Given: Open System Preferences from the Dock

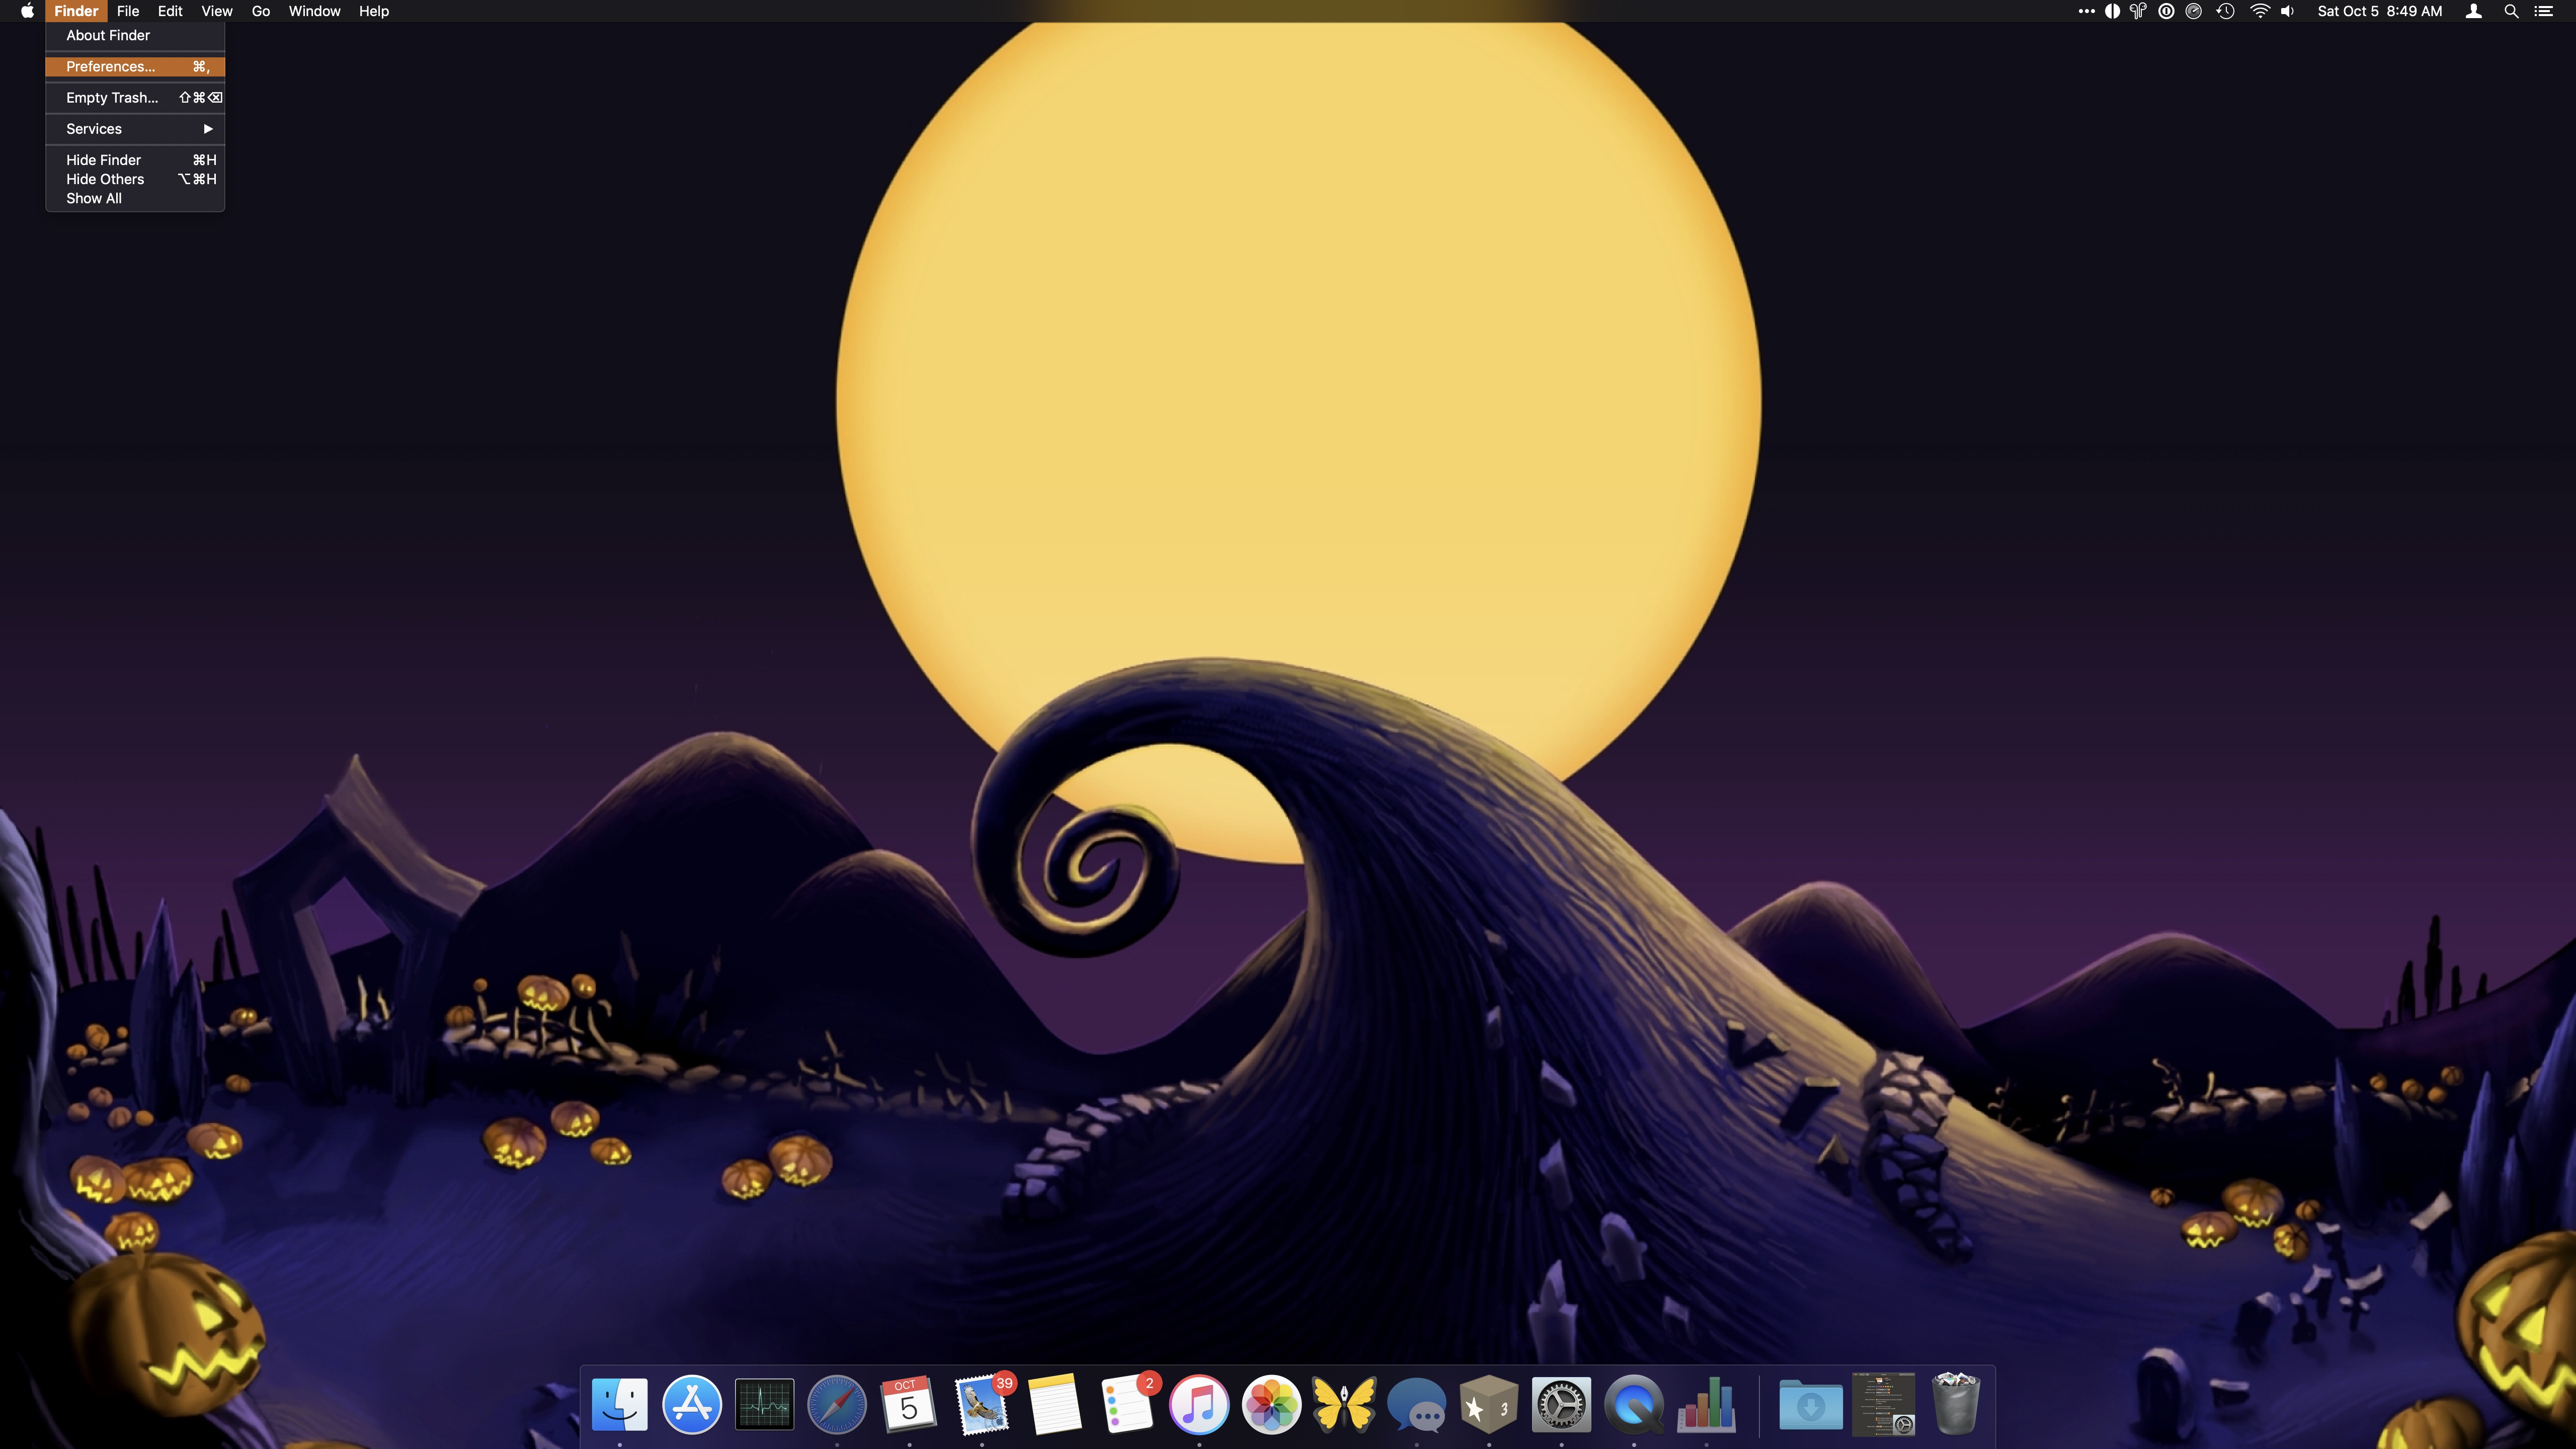Looking at the screenshot, I should [x=1562, y=1404].
